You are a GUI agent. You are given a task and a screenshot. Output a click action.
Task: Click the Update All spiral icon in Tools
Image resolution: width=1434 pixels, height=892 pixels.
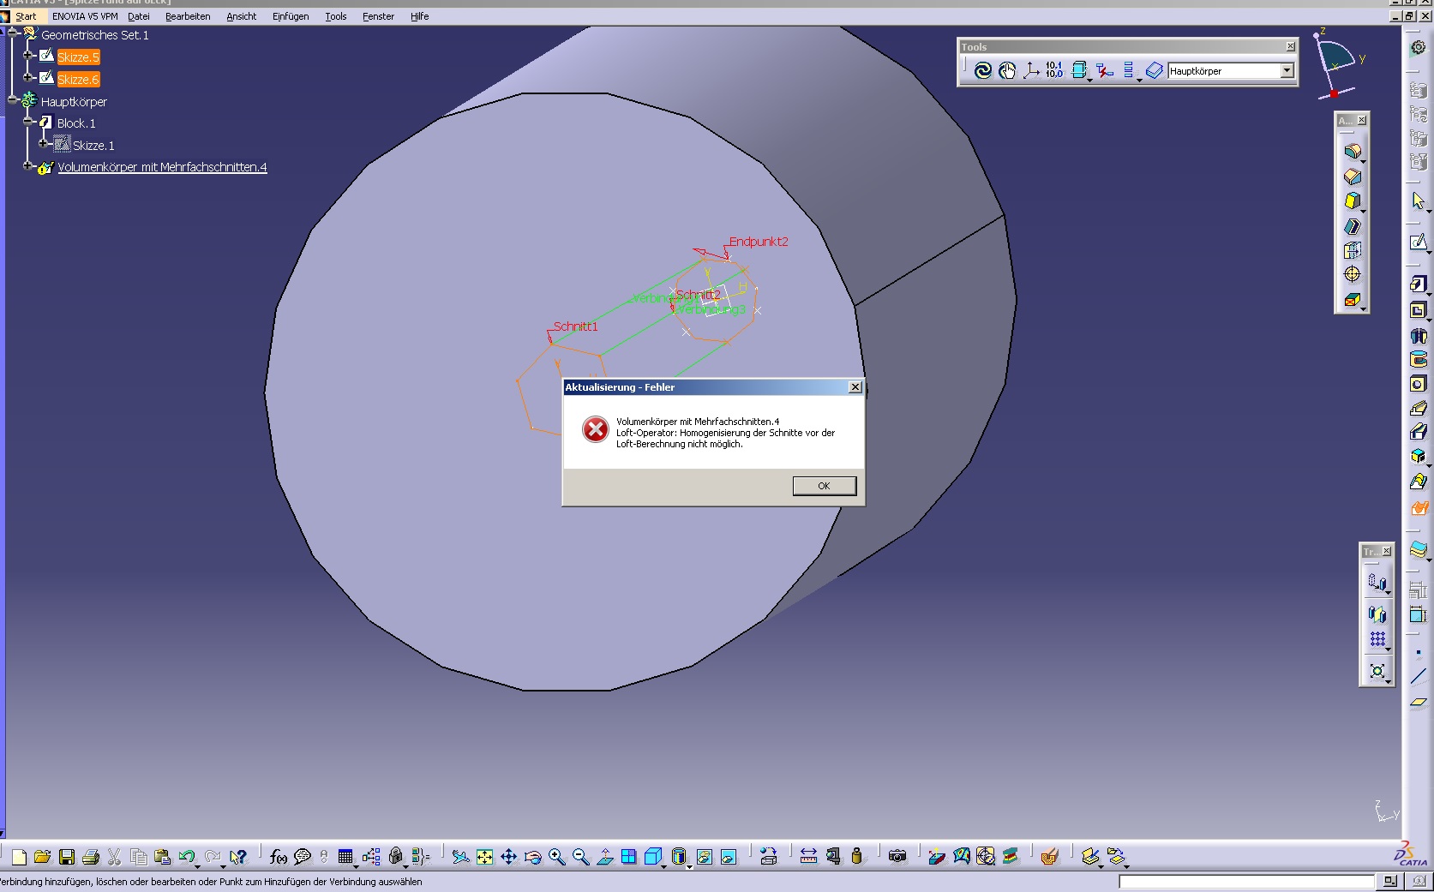(983, 70)
